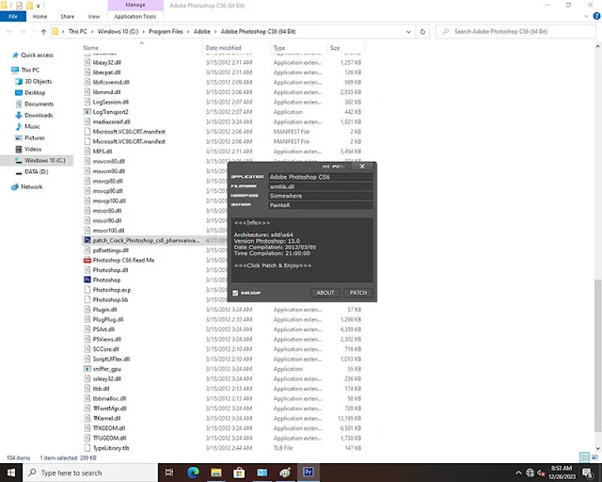602x482 pixels.
Task: Click the forward navigation arrow
Action: (x=23, y=31)
